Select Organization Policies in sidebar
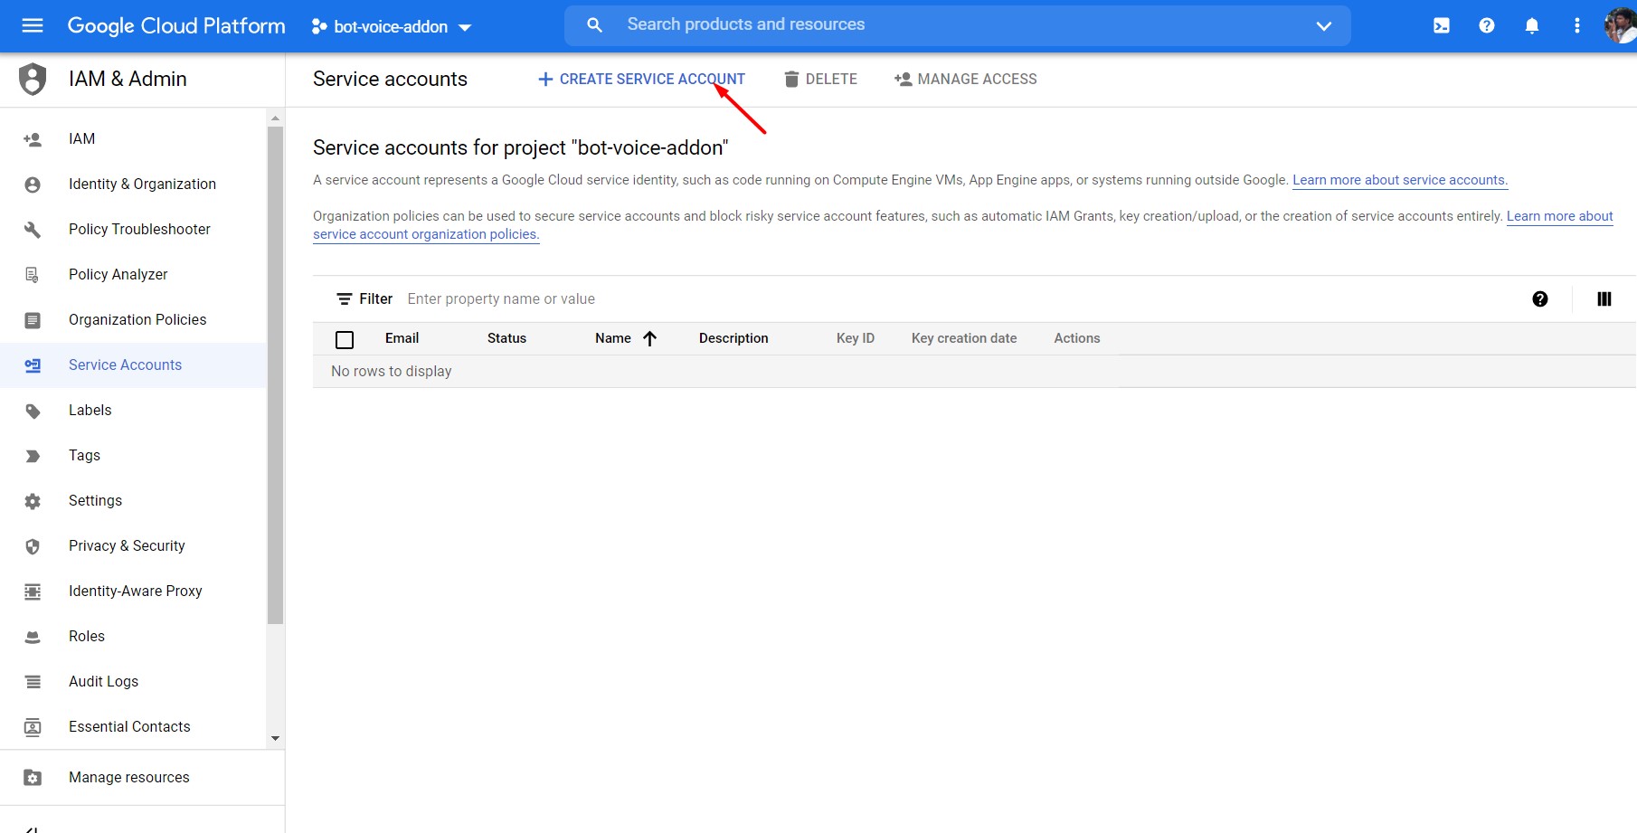The width and height of the screenshot is (1637, 833). tap(137, 320)
